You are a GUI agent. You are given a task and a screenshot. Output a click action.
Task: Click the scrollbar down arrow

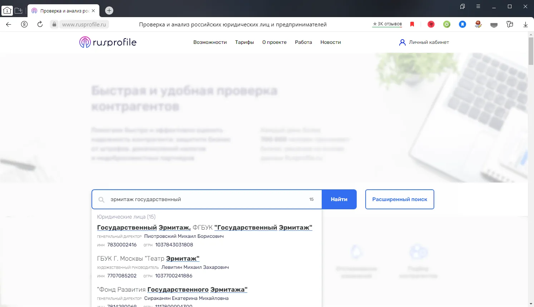pos(531,304)
